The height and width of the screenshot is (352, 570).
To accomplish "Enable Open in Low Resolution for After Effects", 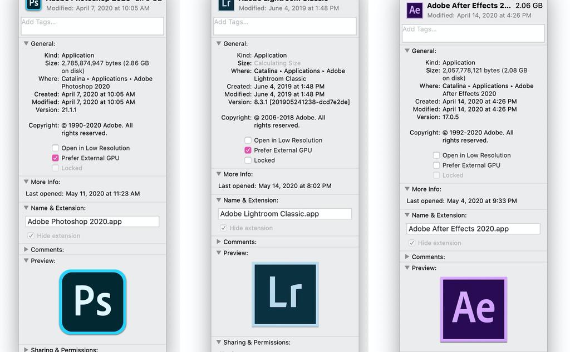I will 436,155.
